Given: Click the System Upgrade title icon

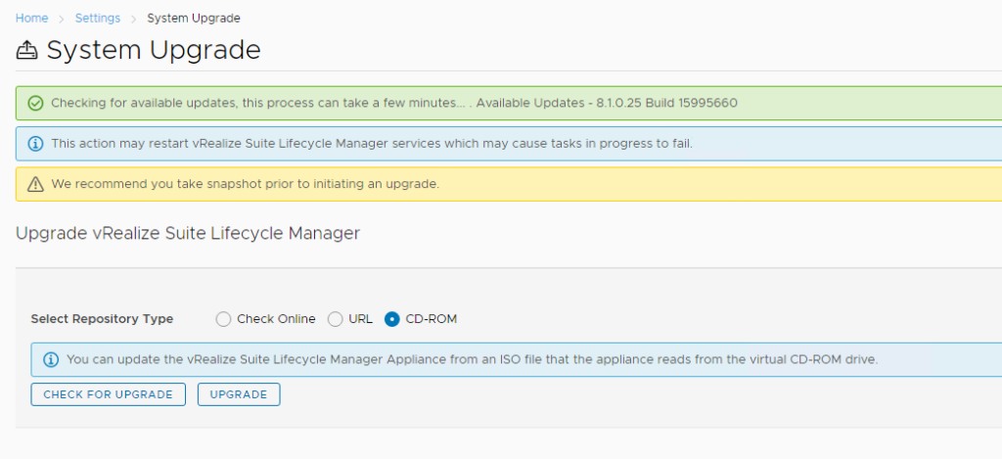Looking at the screenshot, I should pos(26,50).
